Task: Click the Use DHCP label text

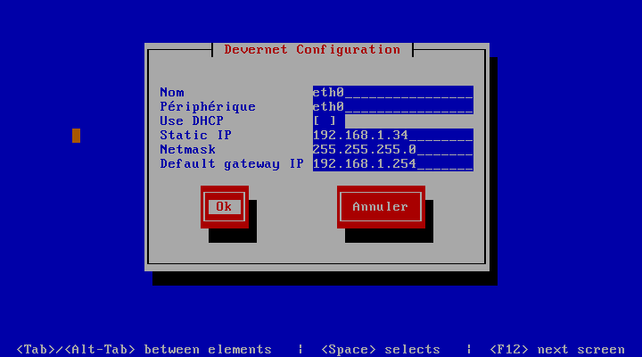Action: 192,120
